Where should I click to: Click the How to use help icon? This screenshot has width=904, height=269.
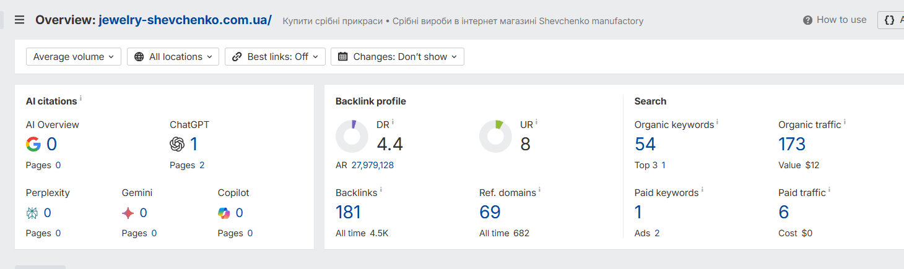(807, 20)
